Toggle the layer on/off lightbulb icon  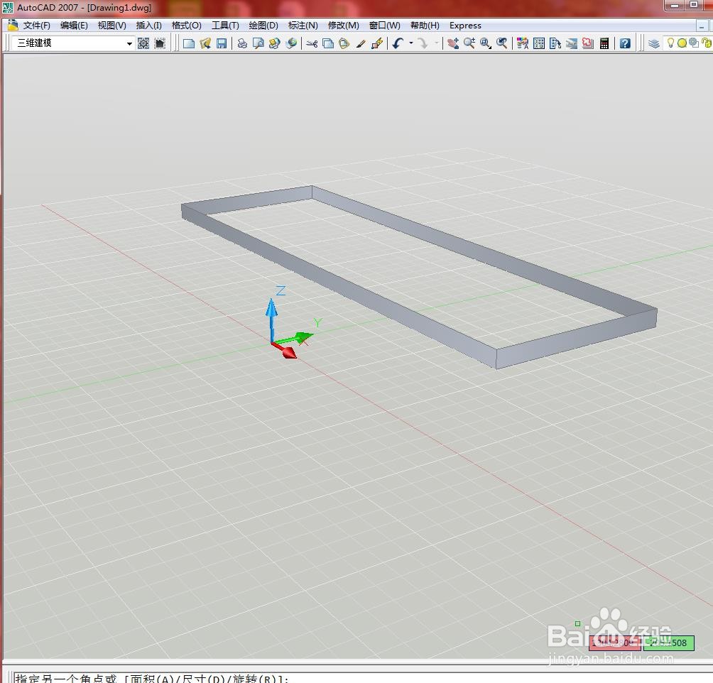(x=670, y=43)
